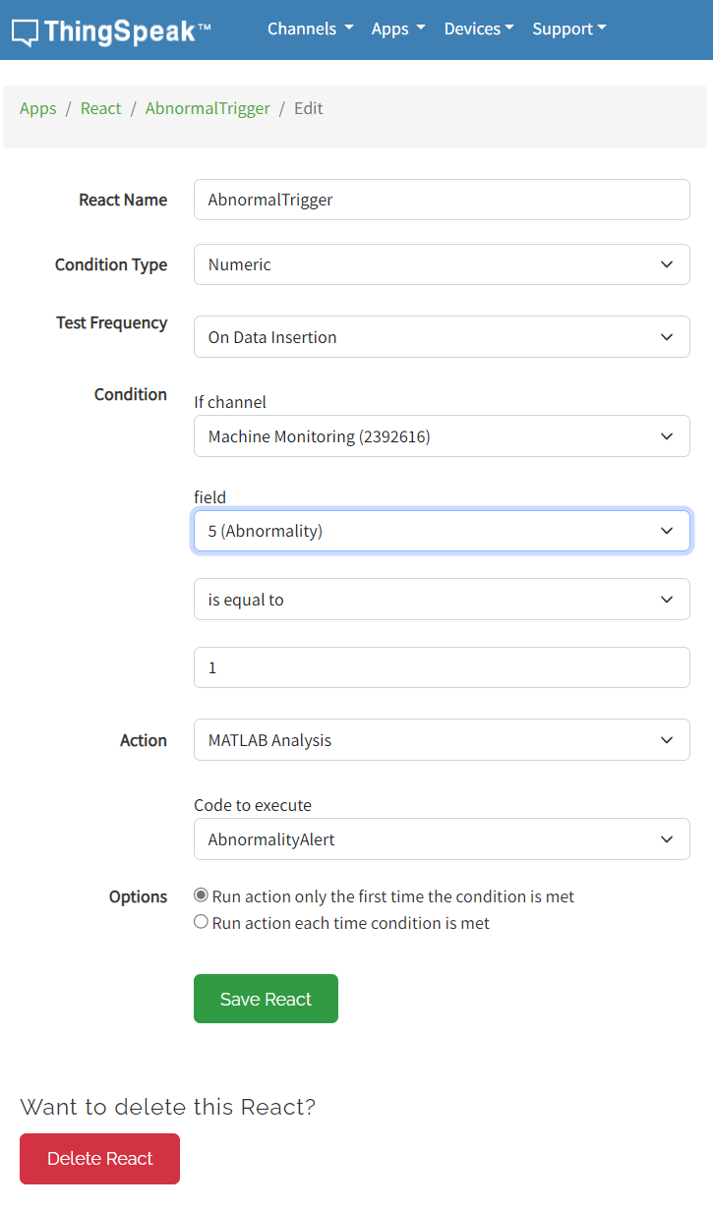This screenshot has width=713, height=1210.
Task: Click the React Name text field
Action: coord(442,200)
